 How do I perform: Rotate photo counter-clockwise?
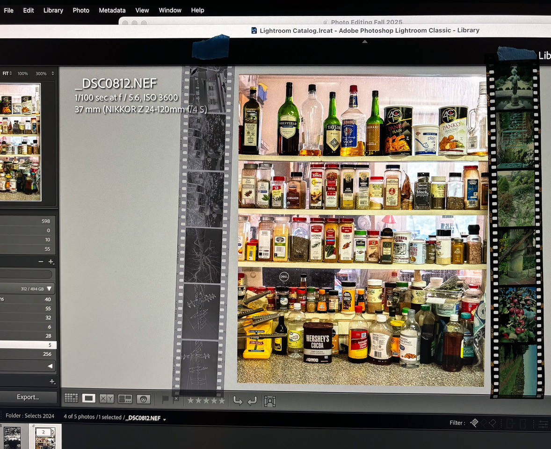238,400
